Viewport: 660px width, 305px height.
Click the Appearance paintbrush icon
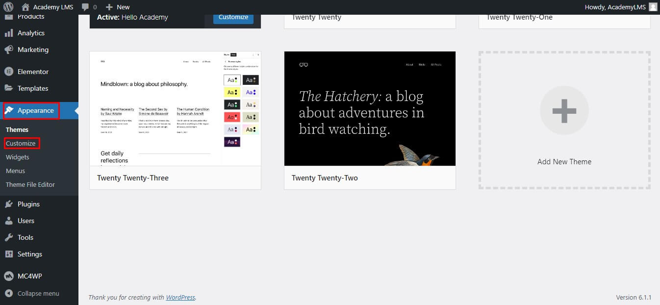9,110
